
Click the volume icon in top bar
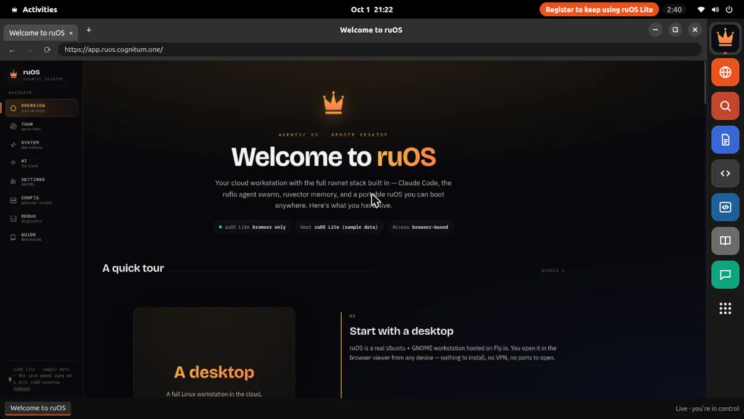715,9
